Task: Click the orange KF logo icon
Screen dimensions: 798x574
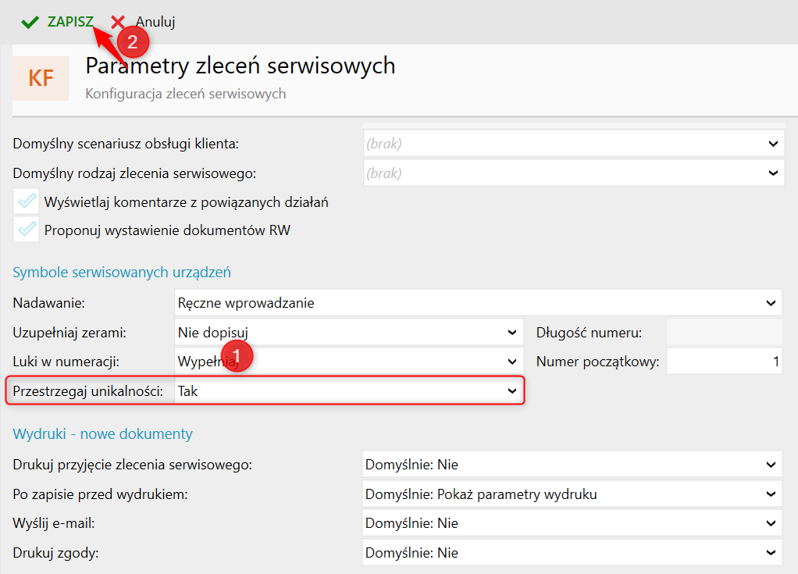Action: coord(41,78)
